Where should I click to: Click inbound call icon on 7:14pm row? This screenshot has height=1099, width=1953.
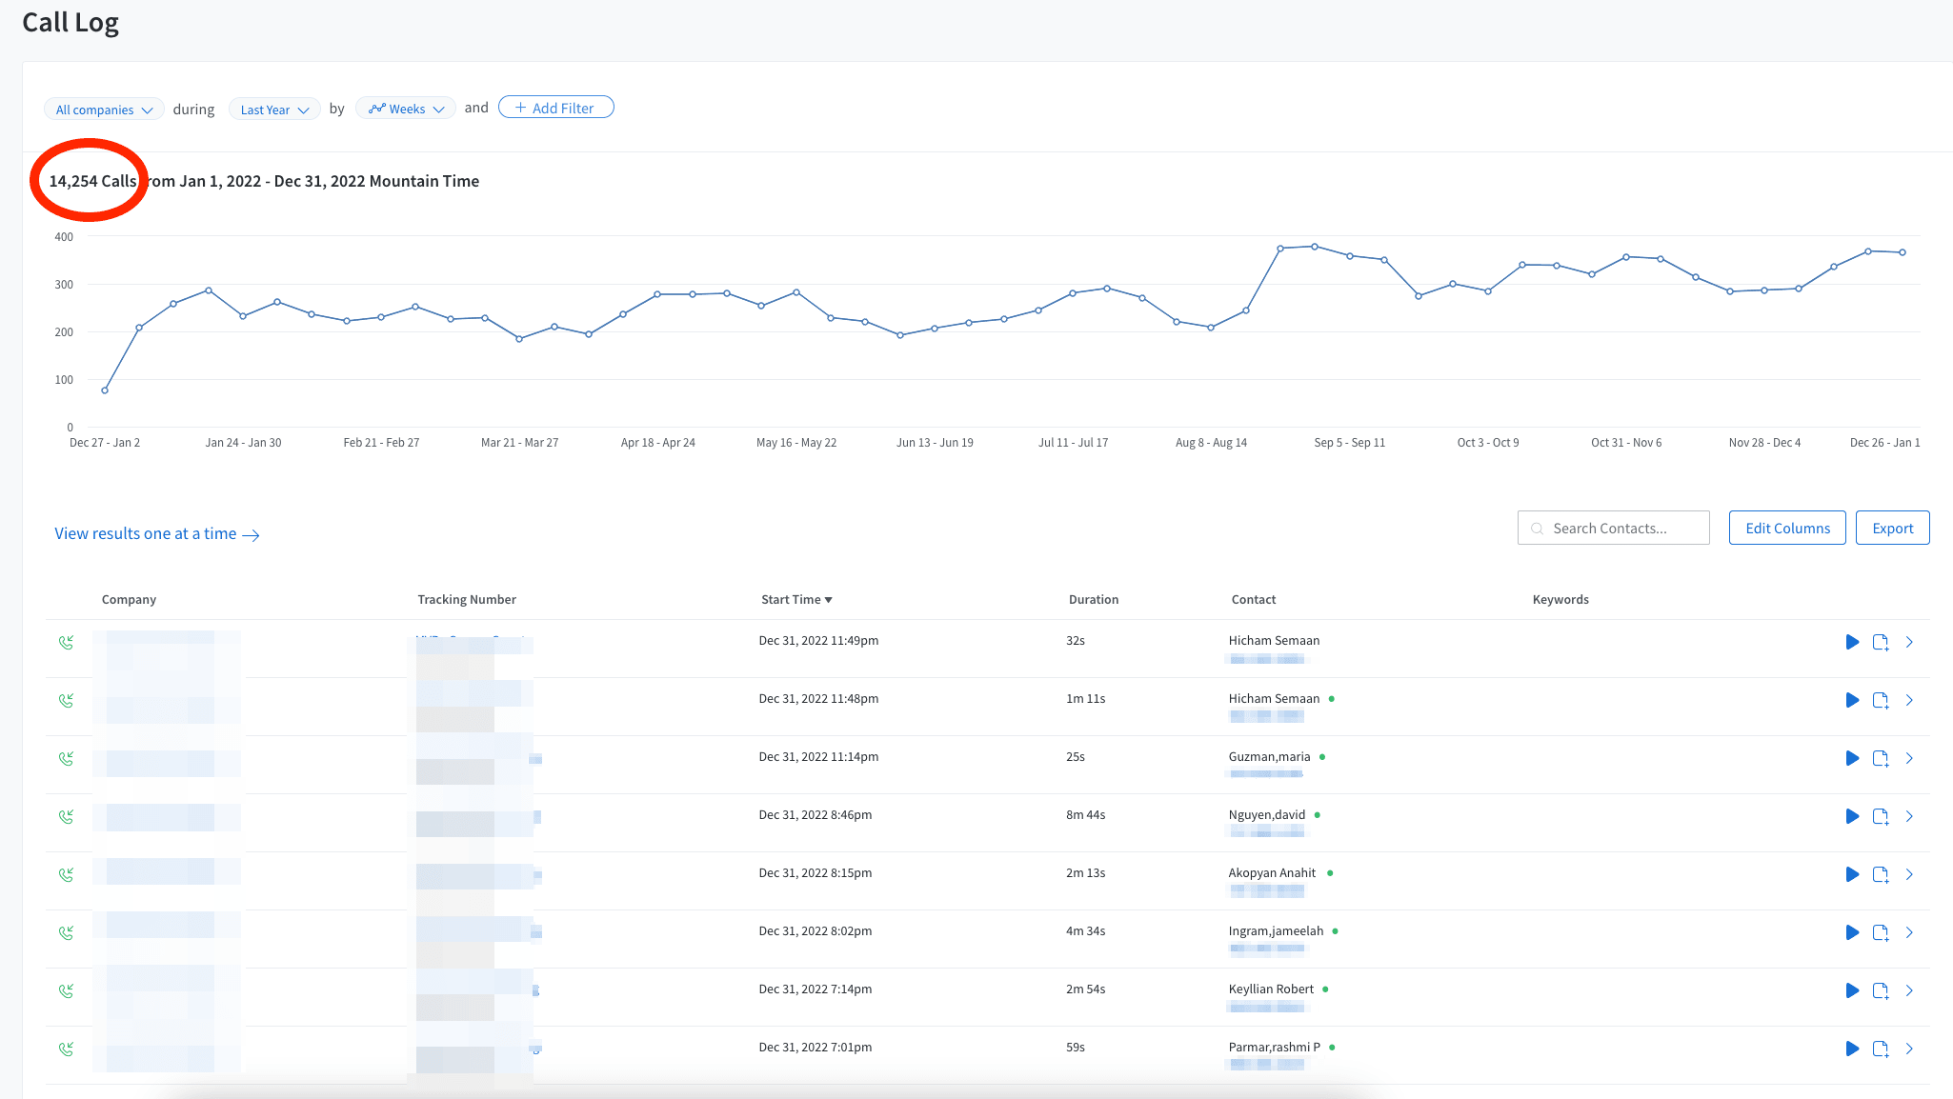click(x=66, y=991)
